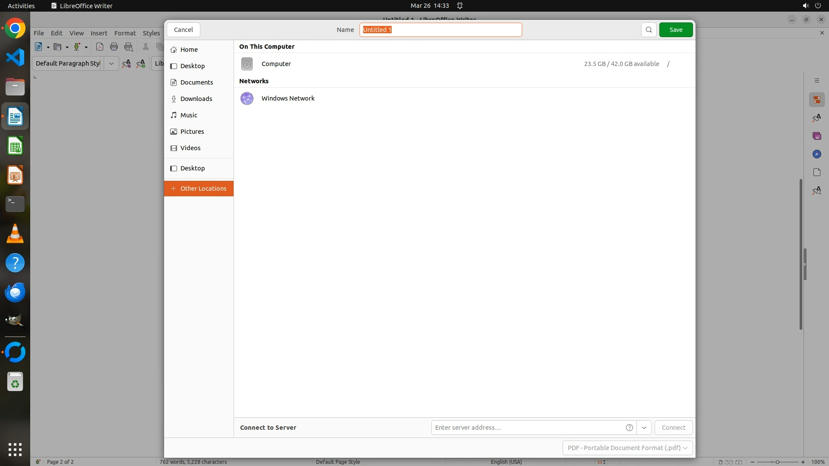Open the Format menu
The height and width of the screenshot is (466, 829).
tap(125, 33)
